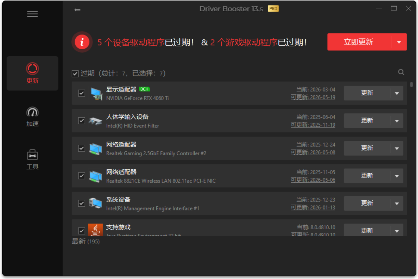
Task: Open the hamburger menu
Action: tap(32, 14)
